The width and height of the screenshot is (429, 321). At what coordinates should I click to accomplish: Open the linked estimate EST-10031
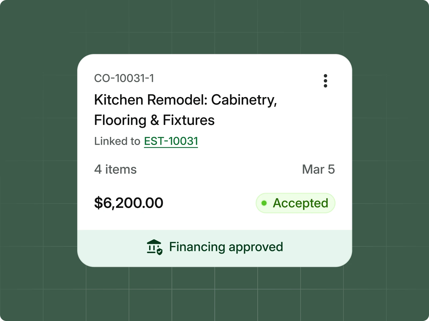[x=171, y=141]
